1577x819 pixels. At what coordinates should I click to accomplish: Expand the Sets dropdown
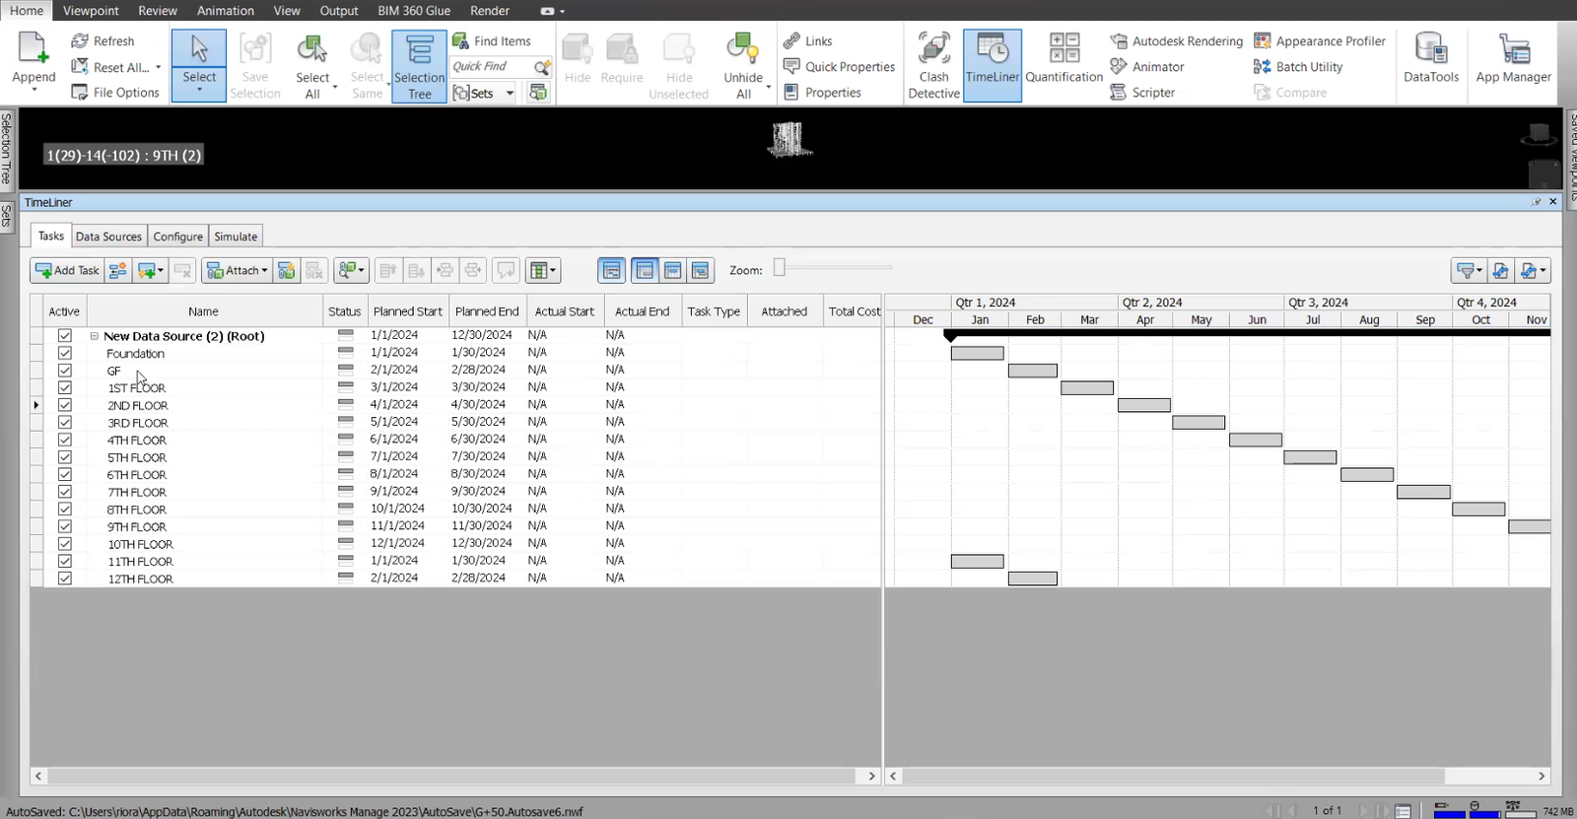(510, 94)
